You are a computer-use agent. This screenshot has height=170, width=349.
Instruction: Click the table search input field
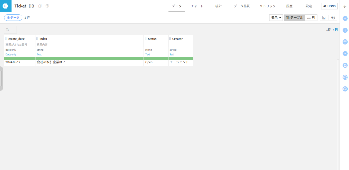pos(11,30)
